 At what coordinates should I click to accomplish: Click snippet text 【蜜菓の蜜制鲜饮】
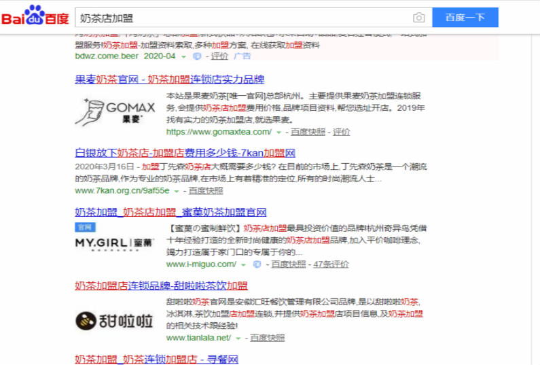coord(204,228)
